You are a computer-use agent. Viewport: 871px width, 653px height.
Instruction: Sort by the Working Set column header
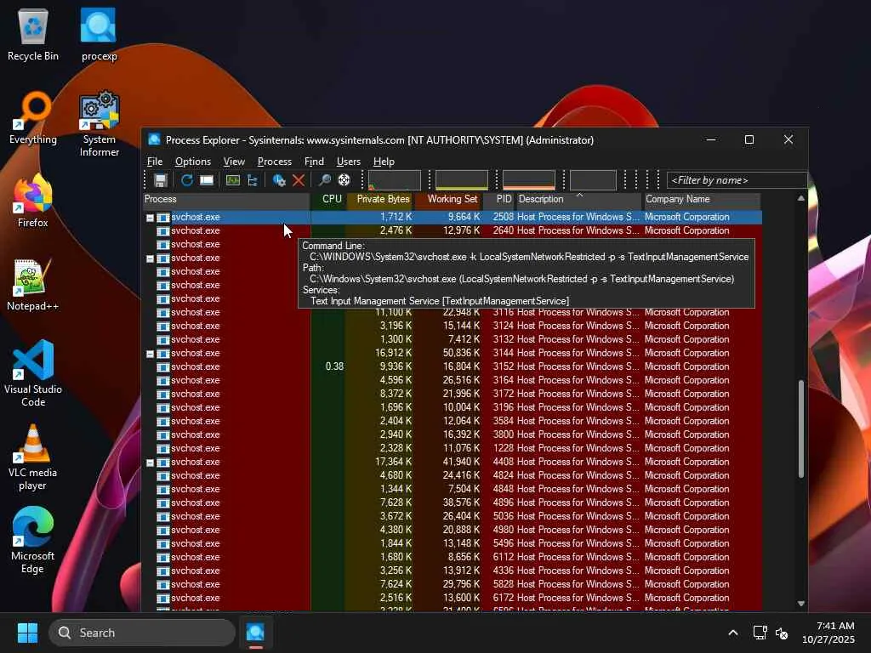pos(447,199)
